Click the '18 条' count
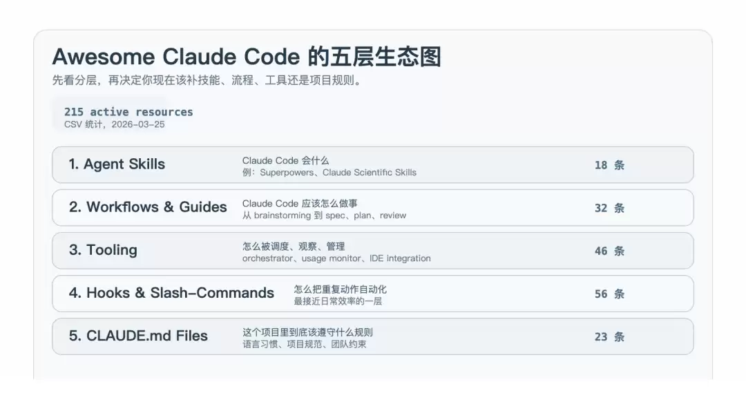This screenshot has width=746, height=420. pyautogui.click(x=609, y=165)
